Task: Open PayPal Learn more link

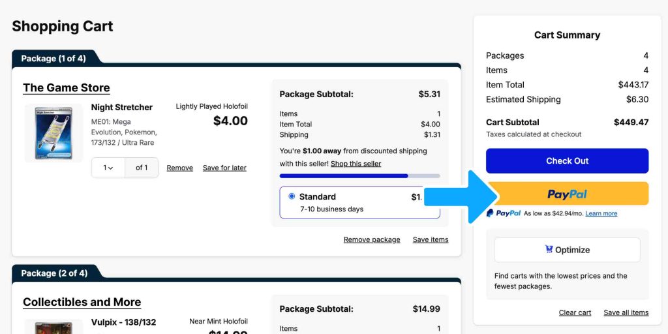Action: [x=601, y=213]
